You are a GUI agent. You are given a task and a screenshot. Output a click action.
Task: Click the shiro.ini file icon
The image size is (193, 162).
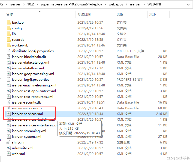[8, 142]
